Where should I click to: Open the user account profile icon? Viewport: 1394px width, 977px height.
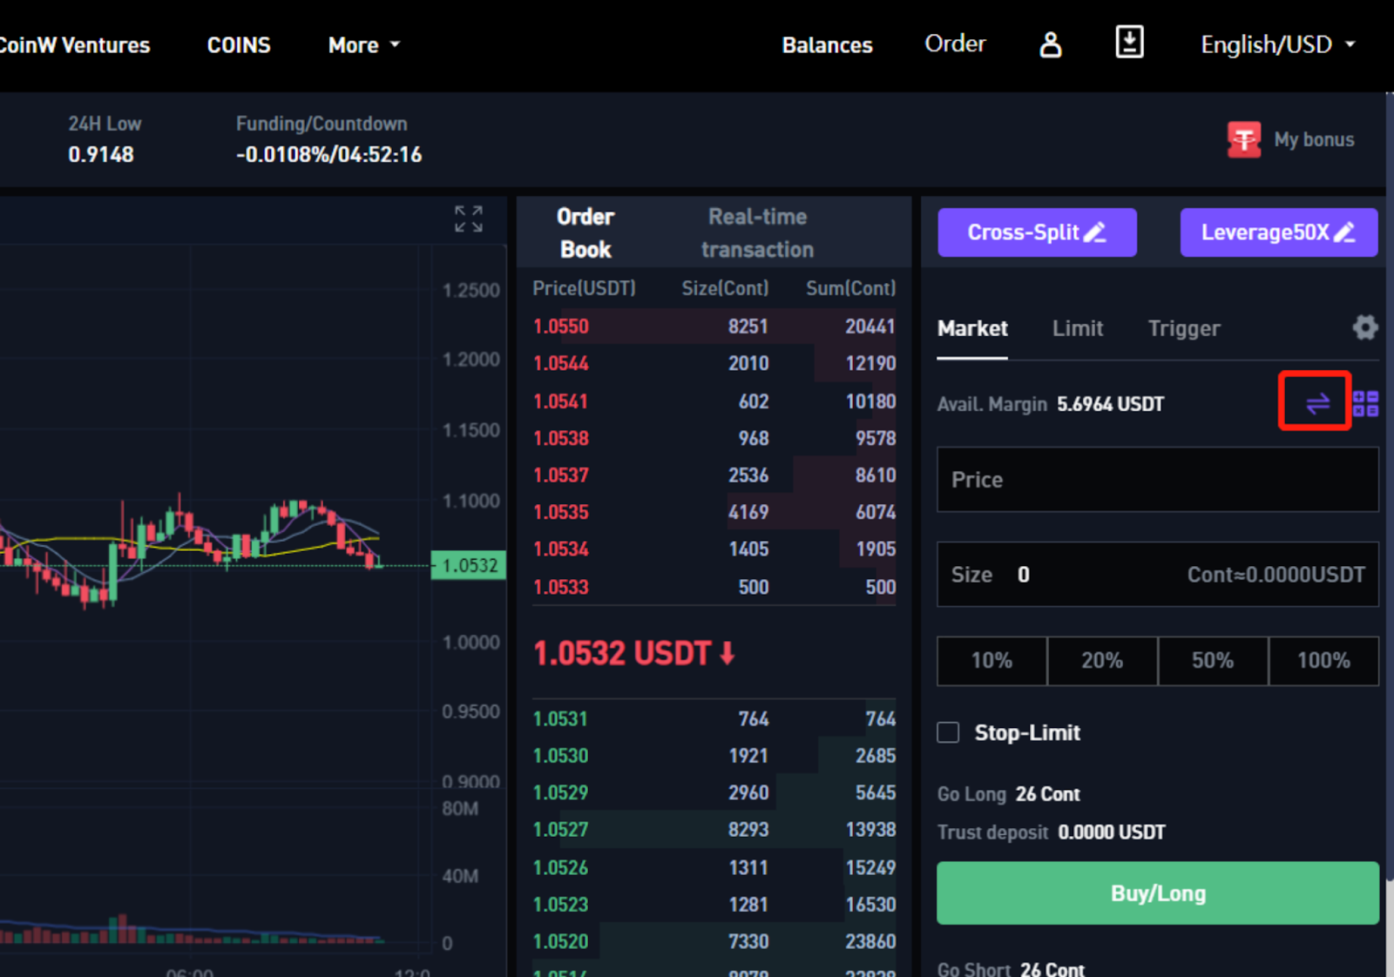tap(1051, 44)
